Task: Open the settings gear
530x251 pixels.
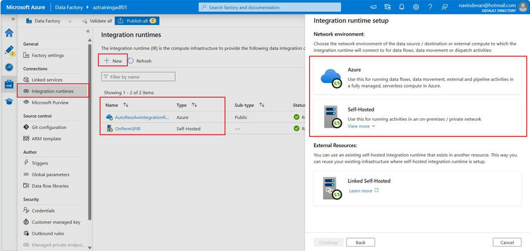Action: [x=416, y=7]
